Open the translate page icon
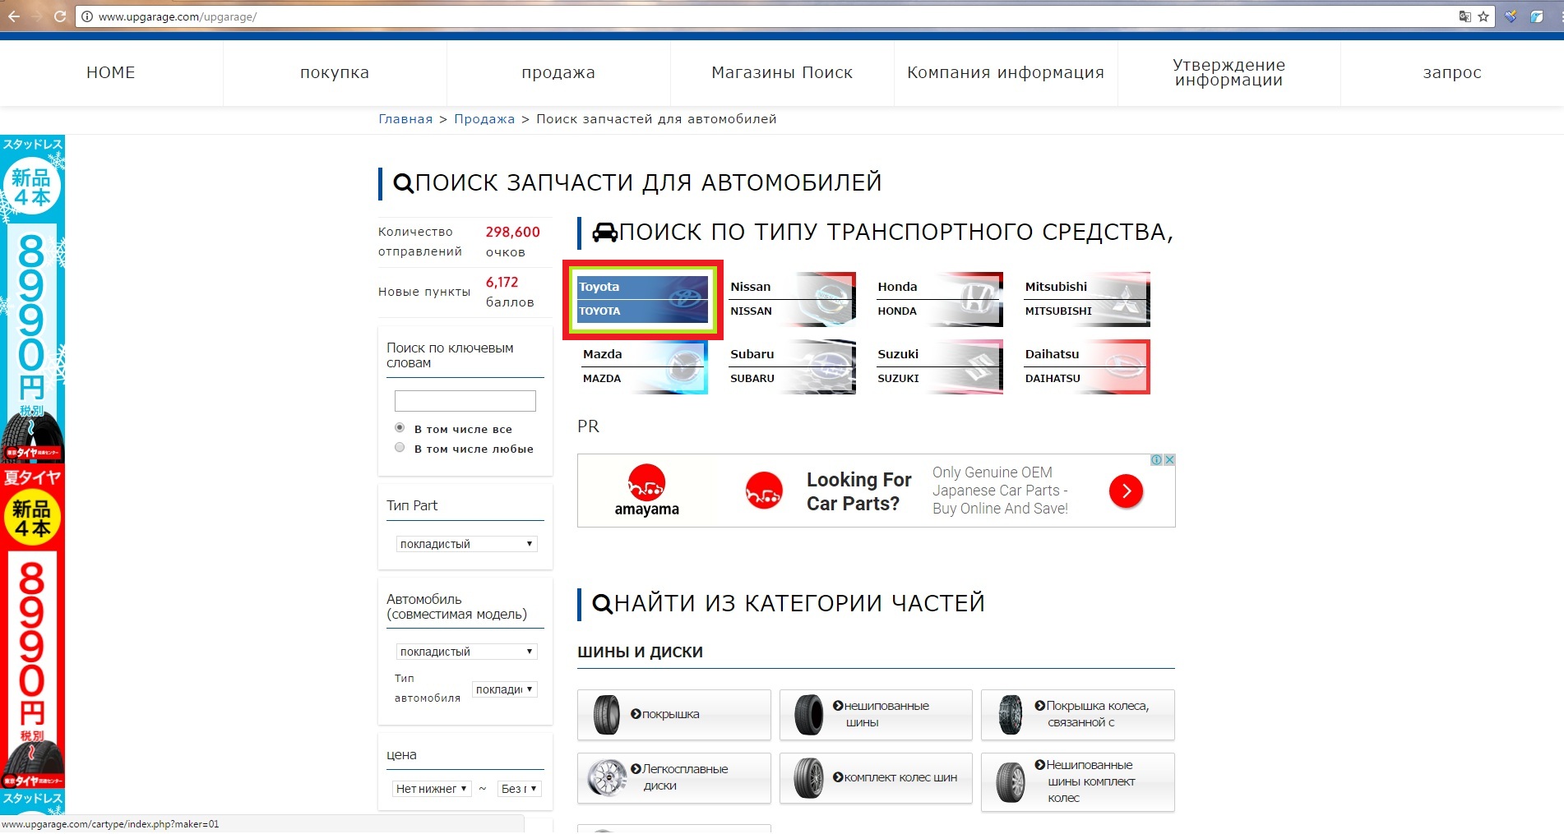This screenshot has width=1564, height=834. click(x=1465, y=16)
